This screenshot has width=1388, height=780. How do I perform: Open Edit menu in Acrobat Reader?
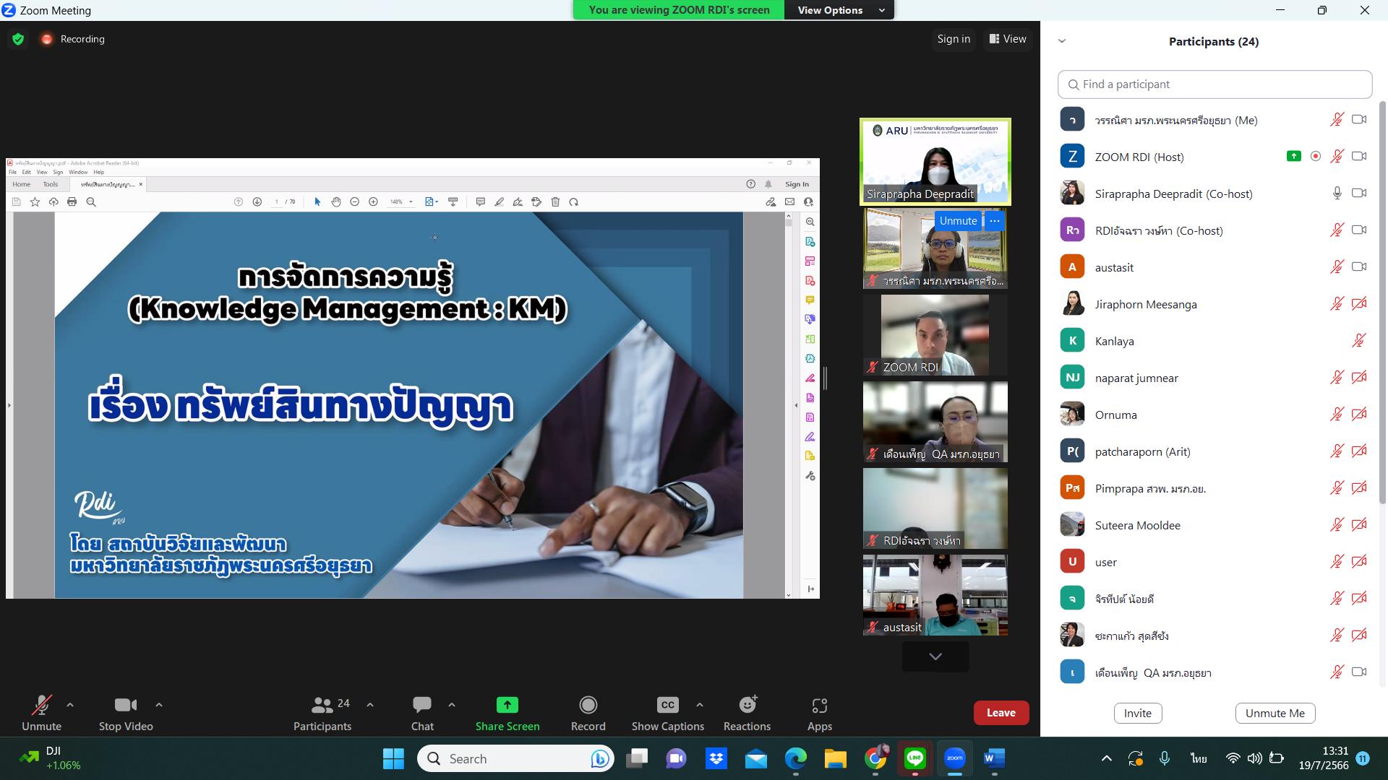tap(27, 172)
